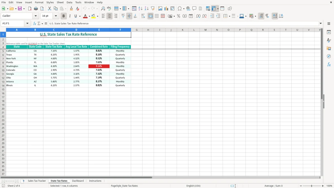Viewport: 334px width, 188px height.
Task: Click the sidebar settings hamburger button
Action: click(x=329, y=24)
